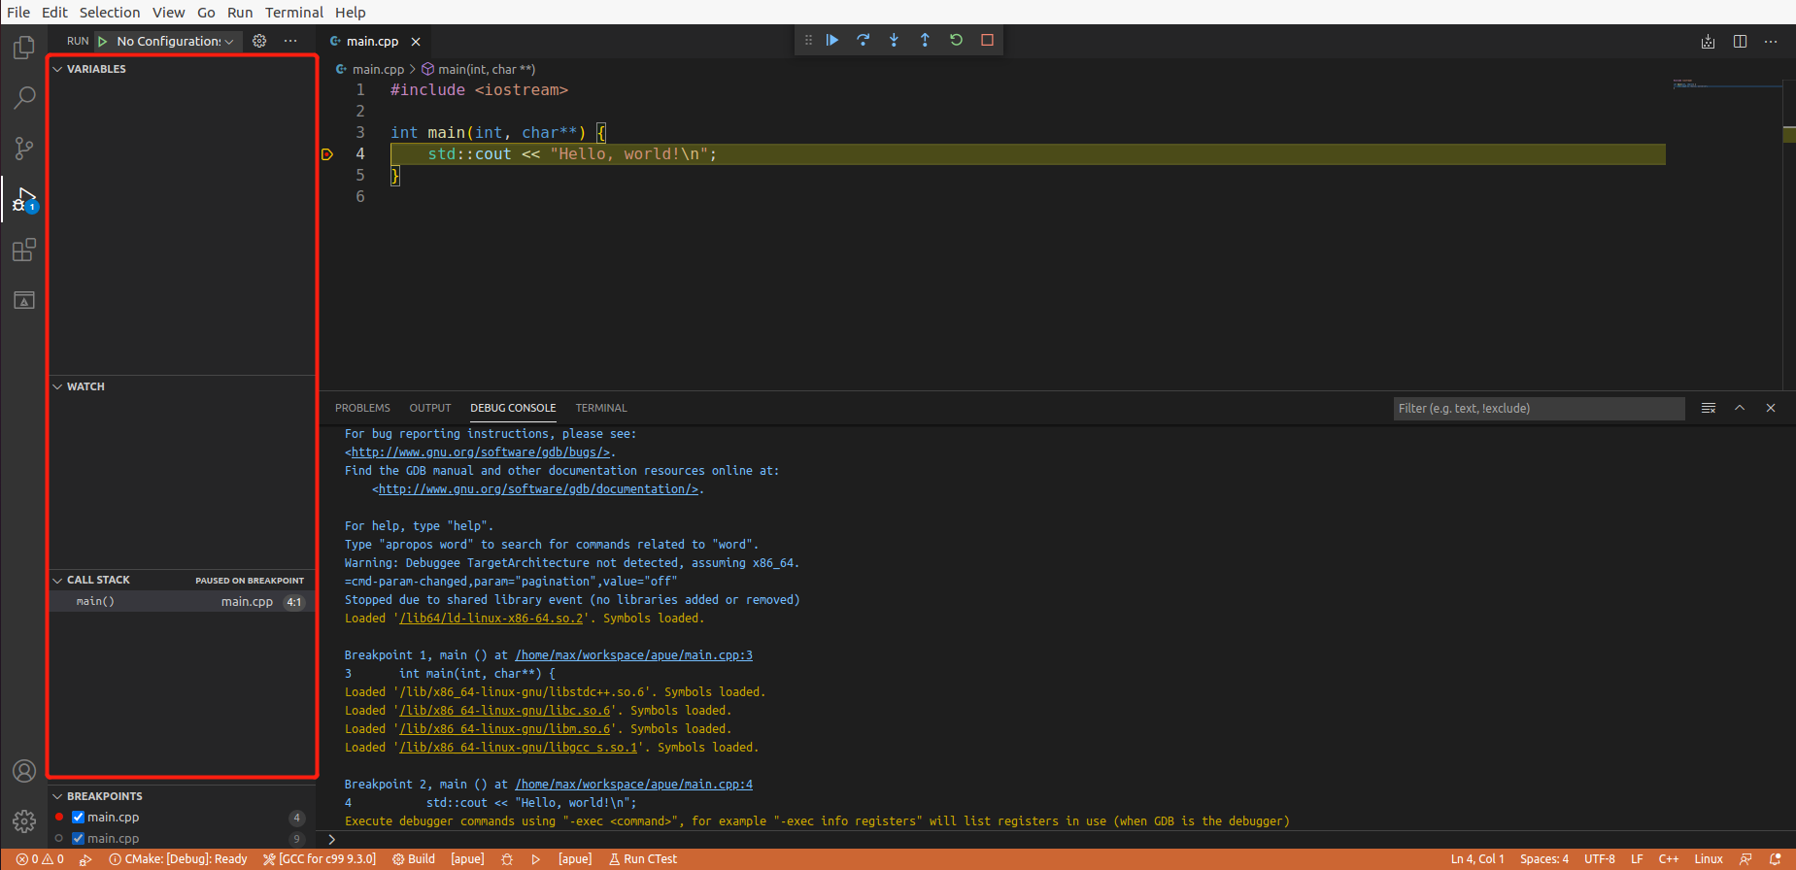Open the Source Control view
Viewport: 1796px width, 870px height.
[24, 149]
